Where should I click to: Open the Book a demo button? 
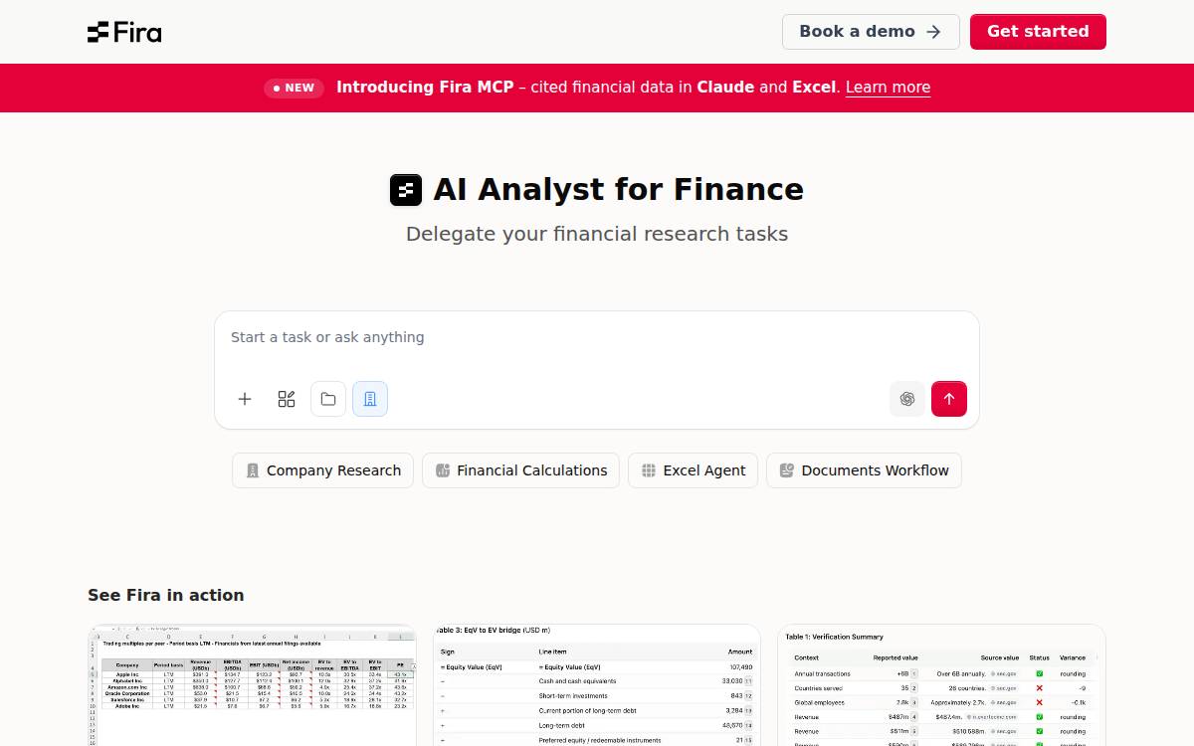(x=871, y=32)
